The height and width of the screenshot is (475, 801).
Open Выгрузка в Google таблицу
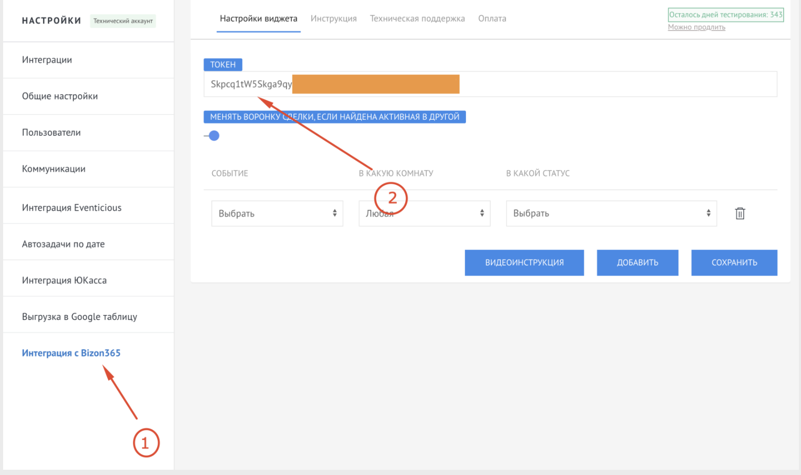click(x=80, y=317)
